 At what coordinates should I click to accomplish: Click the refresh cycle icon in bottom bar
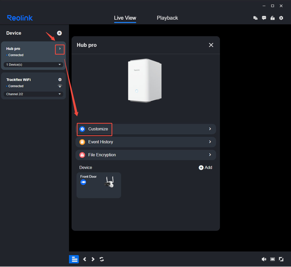coord(101,259)
